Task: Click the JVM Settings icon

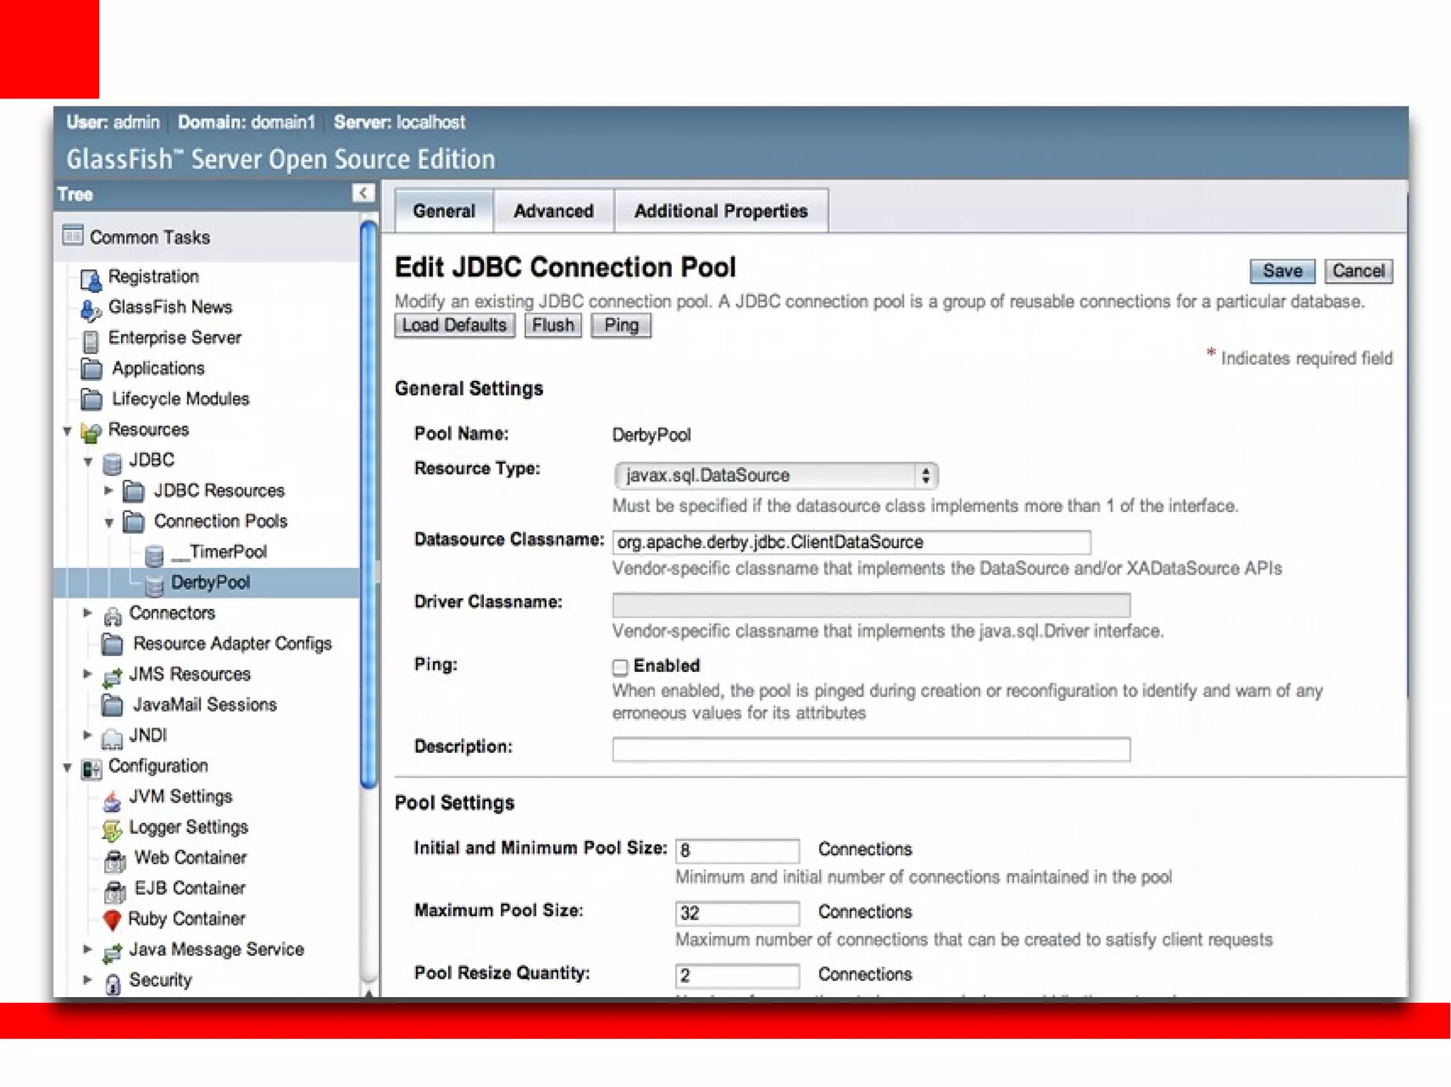Action: coord(112,800)
